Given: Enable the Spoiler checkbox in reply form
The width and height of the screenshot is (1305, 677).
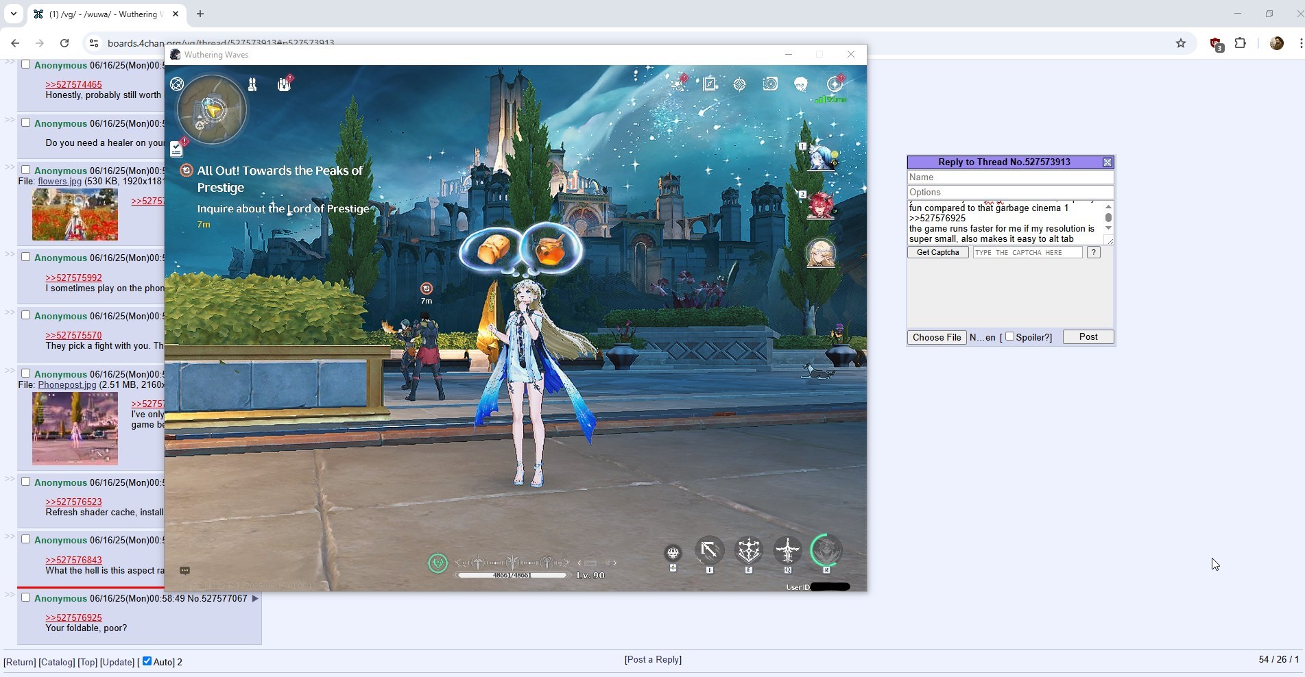Looking at the screenshot, I should [x=1009, y=336].
